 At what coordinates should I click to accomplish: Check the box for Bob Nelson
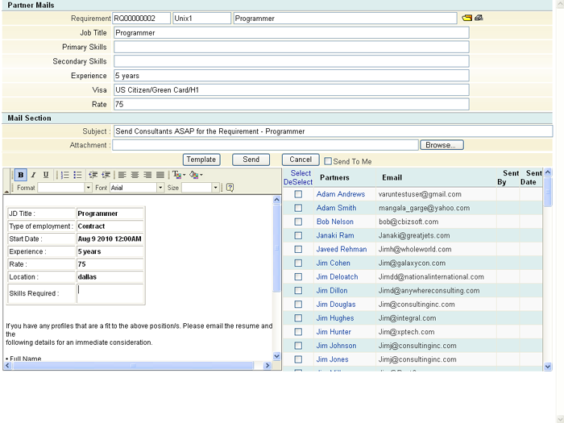coord(298,222)
